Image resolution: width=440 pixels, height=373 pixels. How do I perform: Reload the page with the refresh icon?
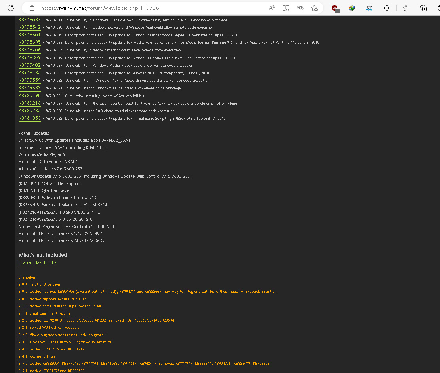tap(11, 8)
